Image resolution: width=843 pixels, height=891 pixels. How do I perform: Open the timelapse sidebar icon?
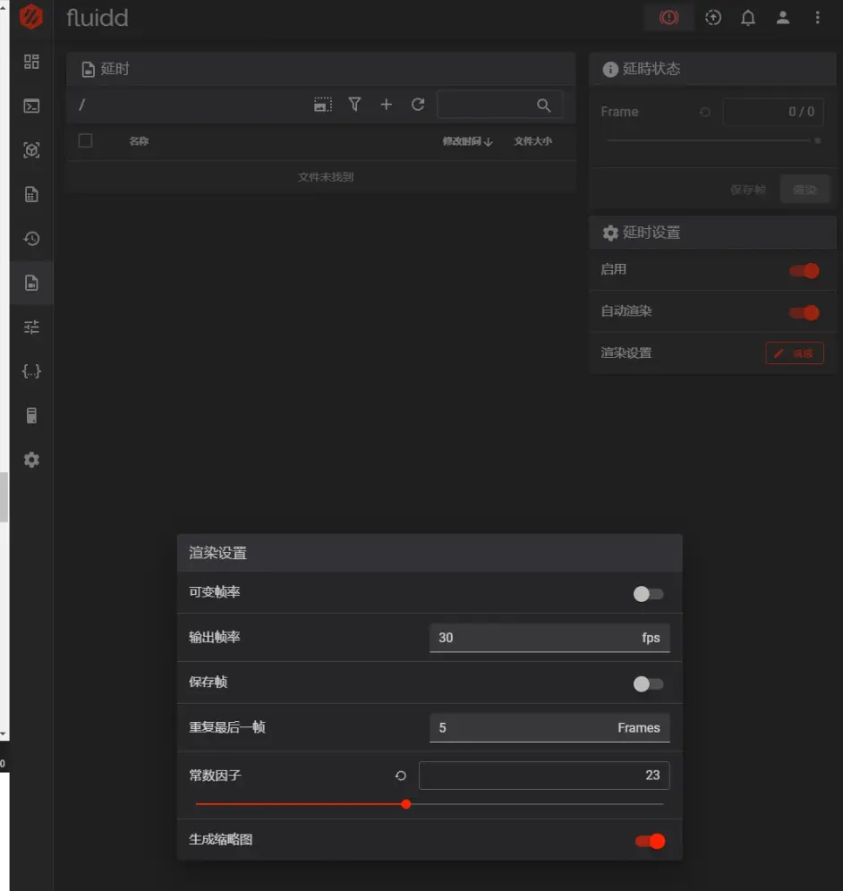click(x=31, y=283)
